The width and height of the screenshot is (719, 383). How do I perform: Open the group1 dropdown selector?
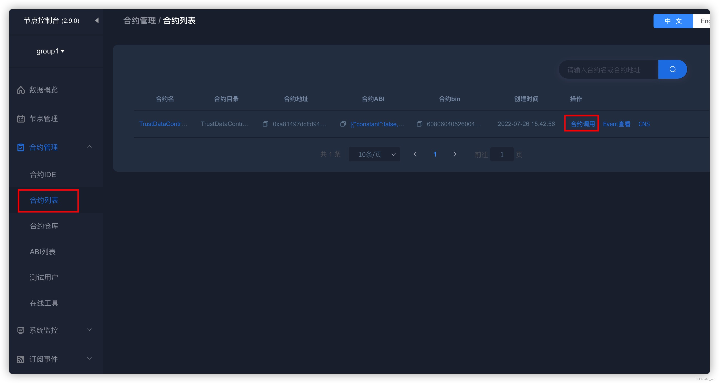51,51
